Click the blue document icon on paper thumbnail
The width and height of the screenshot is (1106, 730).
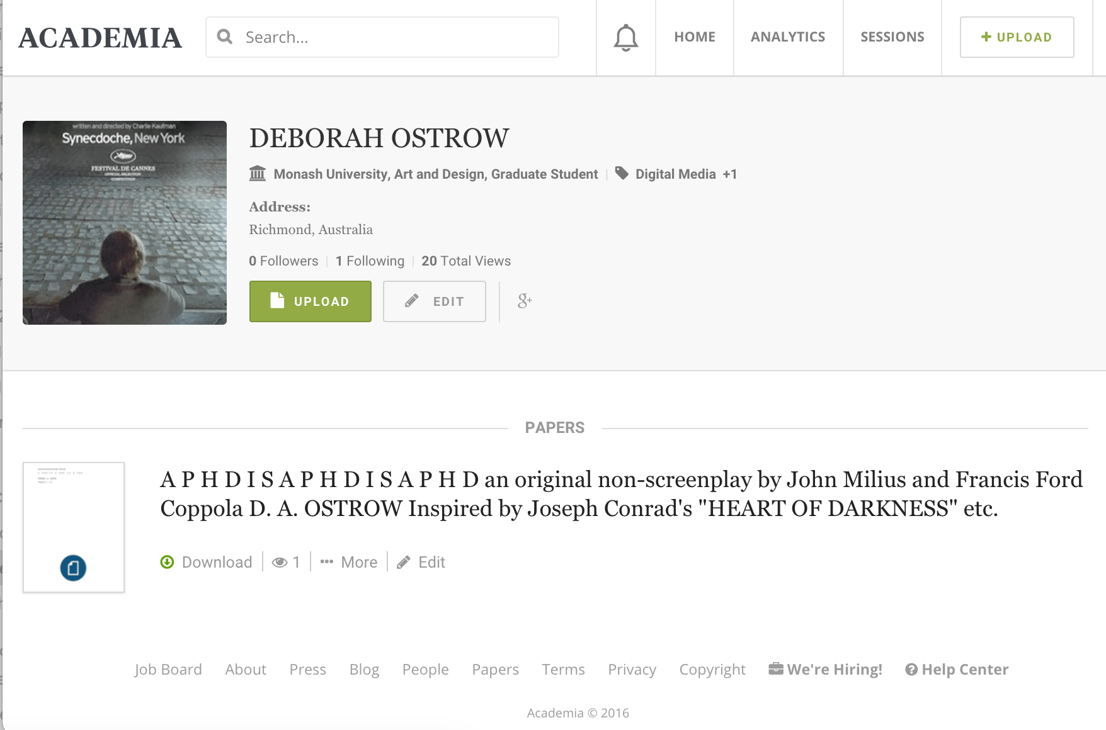click(x=73, y=568)
